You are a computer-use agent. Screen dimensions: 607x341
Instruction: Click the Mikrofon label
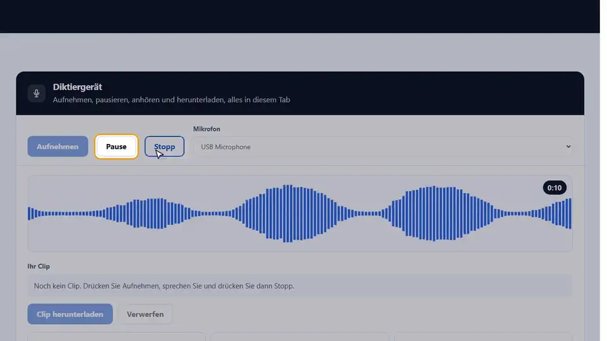tap(207, 129)
